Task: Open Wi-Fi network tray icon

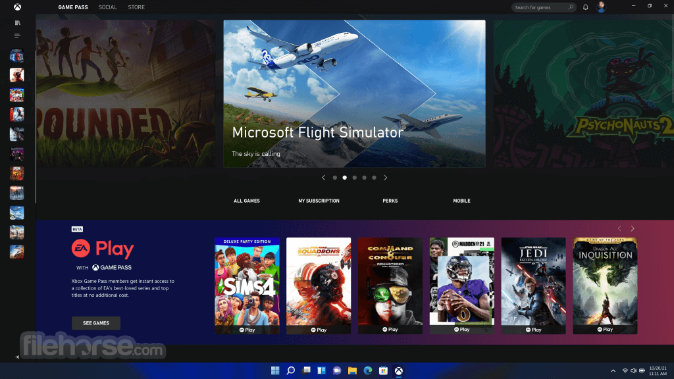Action: pyautogui.click(x=625, y=370)
